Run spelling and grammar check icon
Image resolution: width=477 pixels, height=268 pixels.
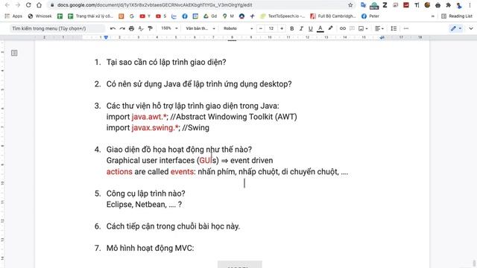point(141,28)
